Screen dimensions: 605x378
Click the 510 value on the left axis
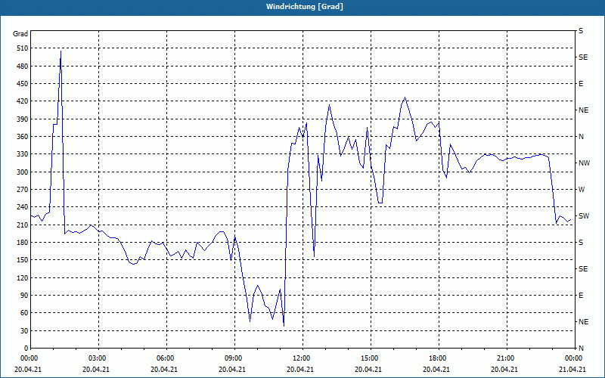(23, 48)
